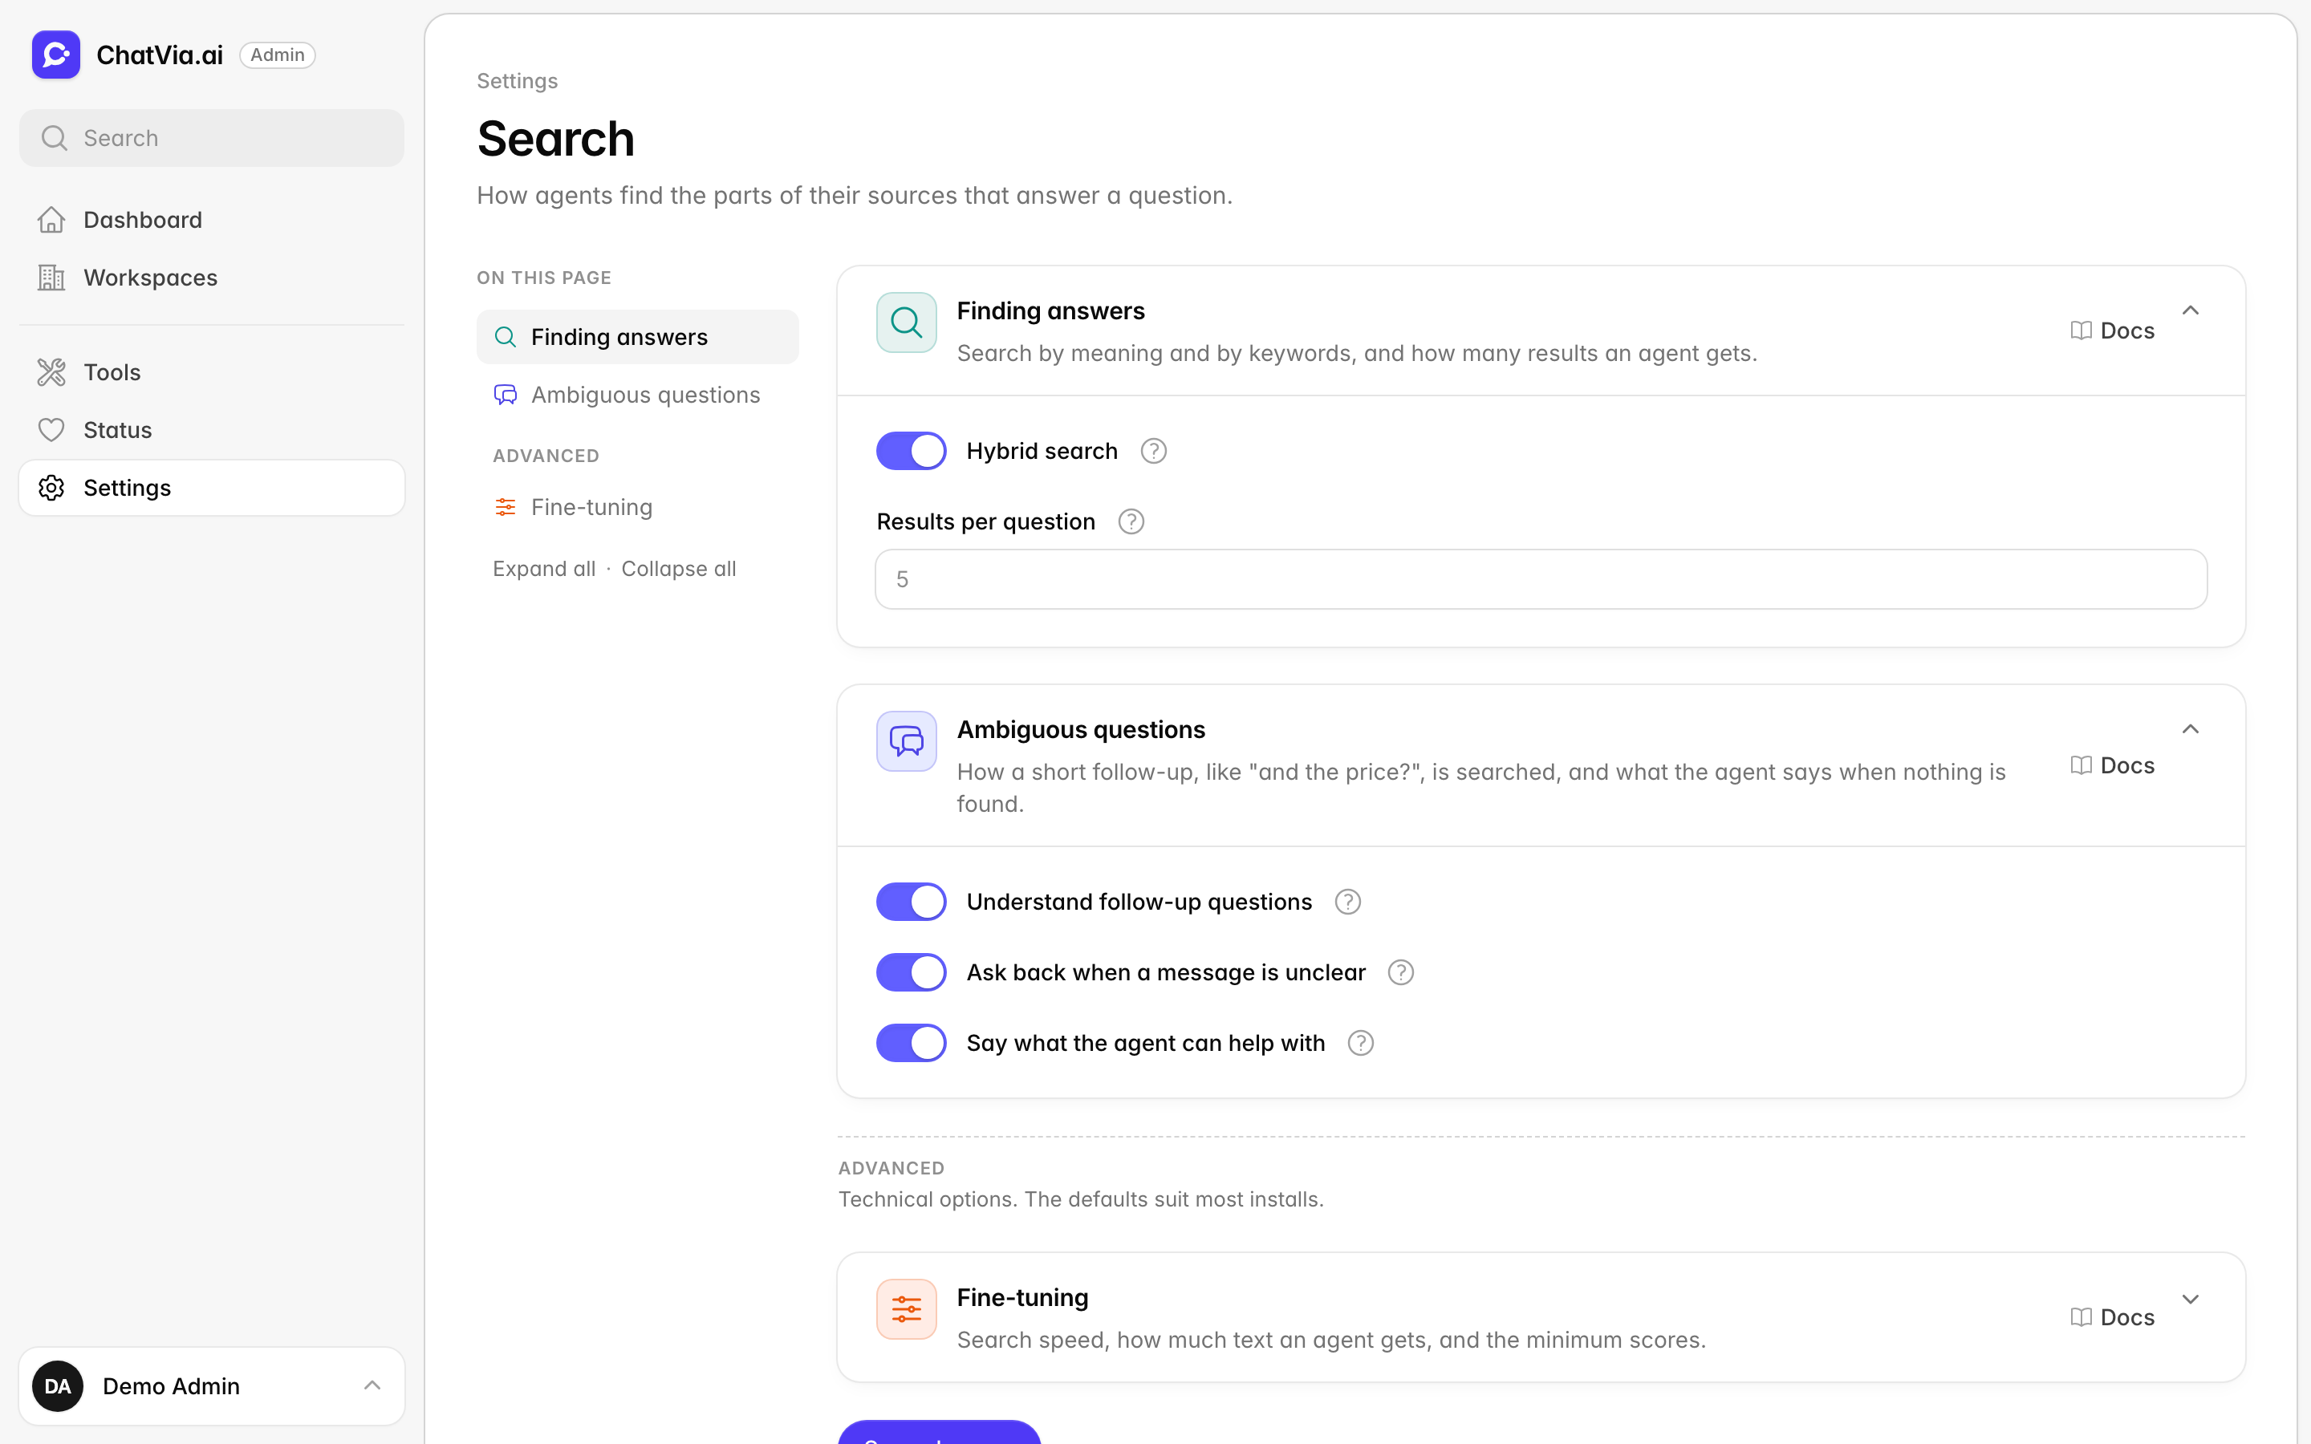Click Expand all link

pos(544,568)
